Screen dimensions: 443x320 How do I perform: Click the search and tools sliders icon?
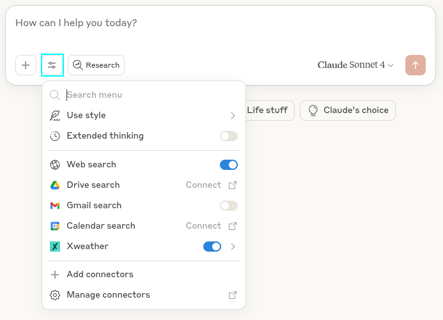tap(52, 65)
